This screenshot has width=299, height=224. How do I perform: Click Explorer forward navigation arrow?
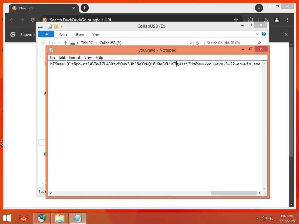pyautogui.click(x=52, y=43)
